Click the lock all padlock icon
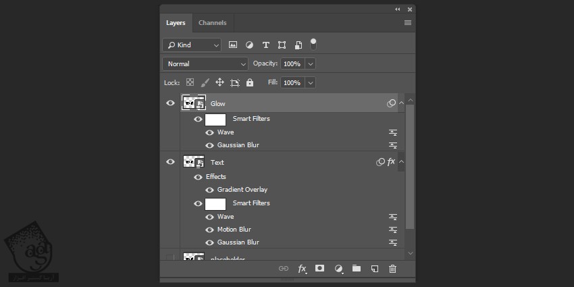 click(x=250, y=82)
